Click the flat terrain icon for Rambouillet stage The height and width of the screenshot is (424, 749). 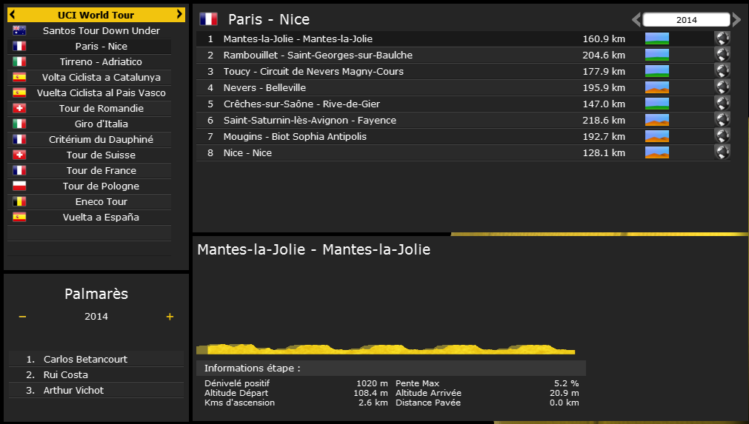tap(656, 55)
